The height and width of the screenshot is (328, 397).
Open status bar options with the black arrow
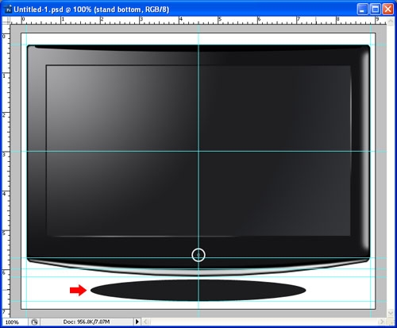[x=137, y=322]
